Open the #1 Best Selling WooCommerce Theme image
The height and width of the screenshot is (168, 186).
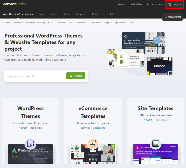coord(143,43)
